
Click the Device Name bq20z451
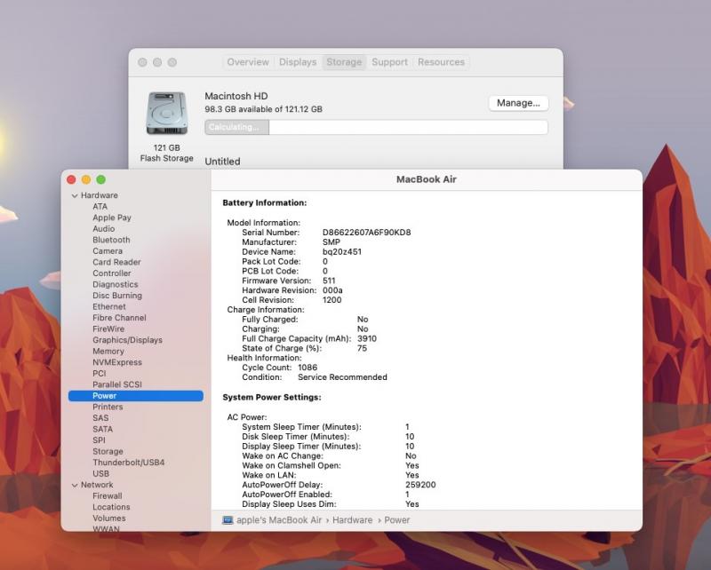pyautogui.click(x=342, y=252)
